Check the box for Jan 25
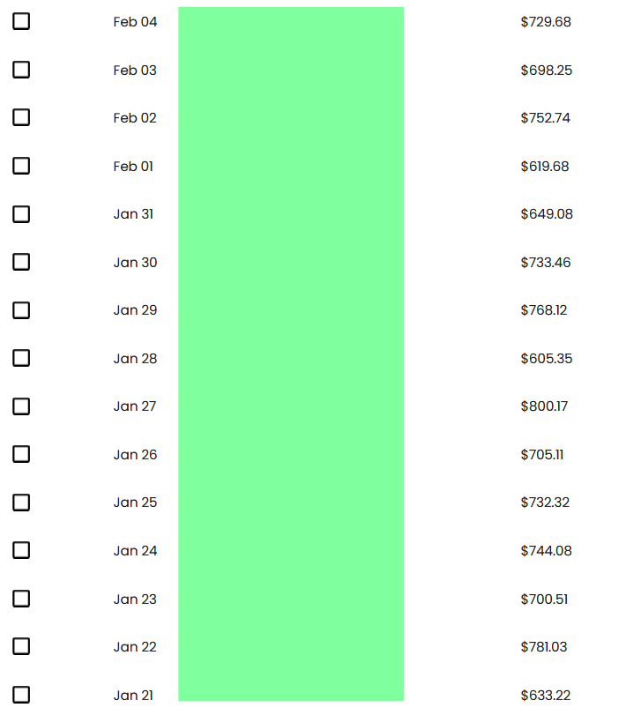The image size is (641, 715). [x=21, y=503]
